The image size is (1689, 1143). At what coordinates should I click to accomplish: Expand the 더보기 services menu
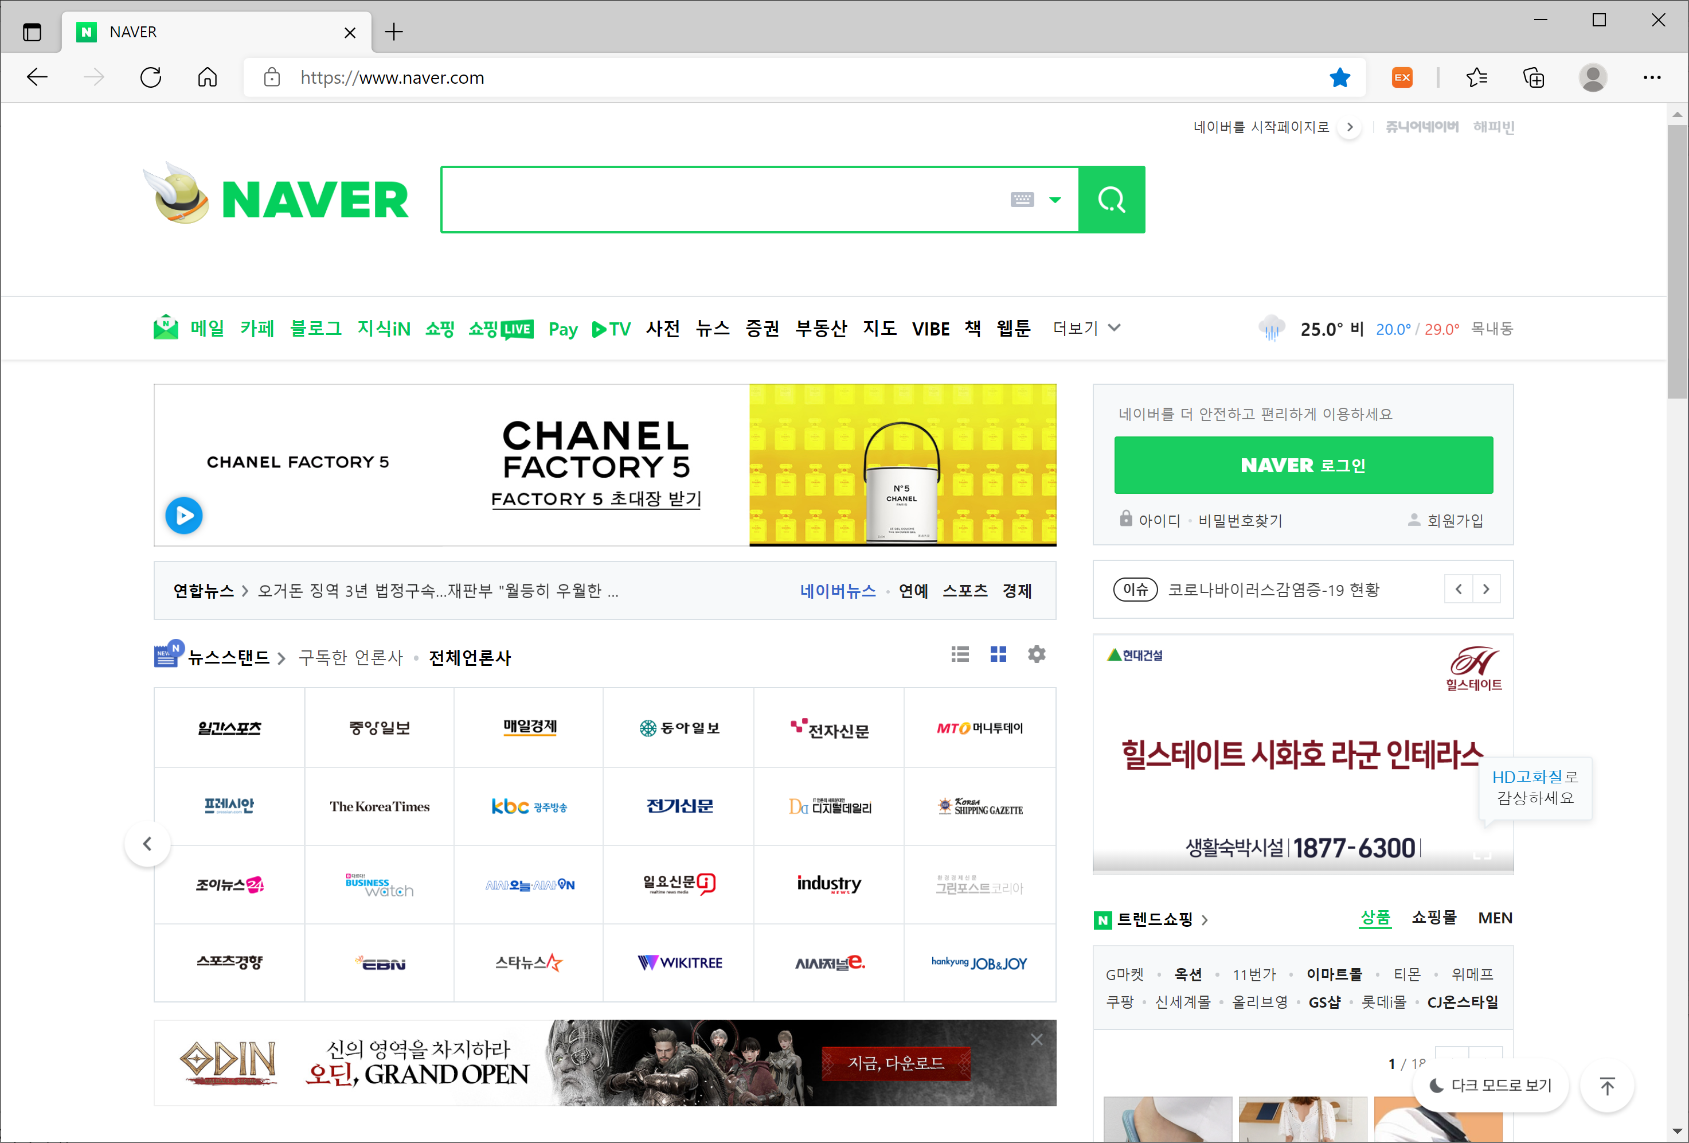[1086, 329]
